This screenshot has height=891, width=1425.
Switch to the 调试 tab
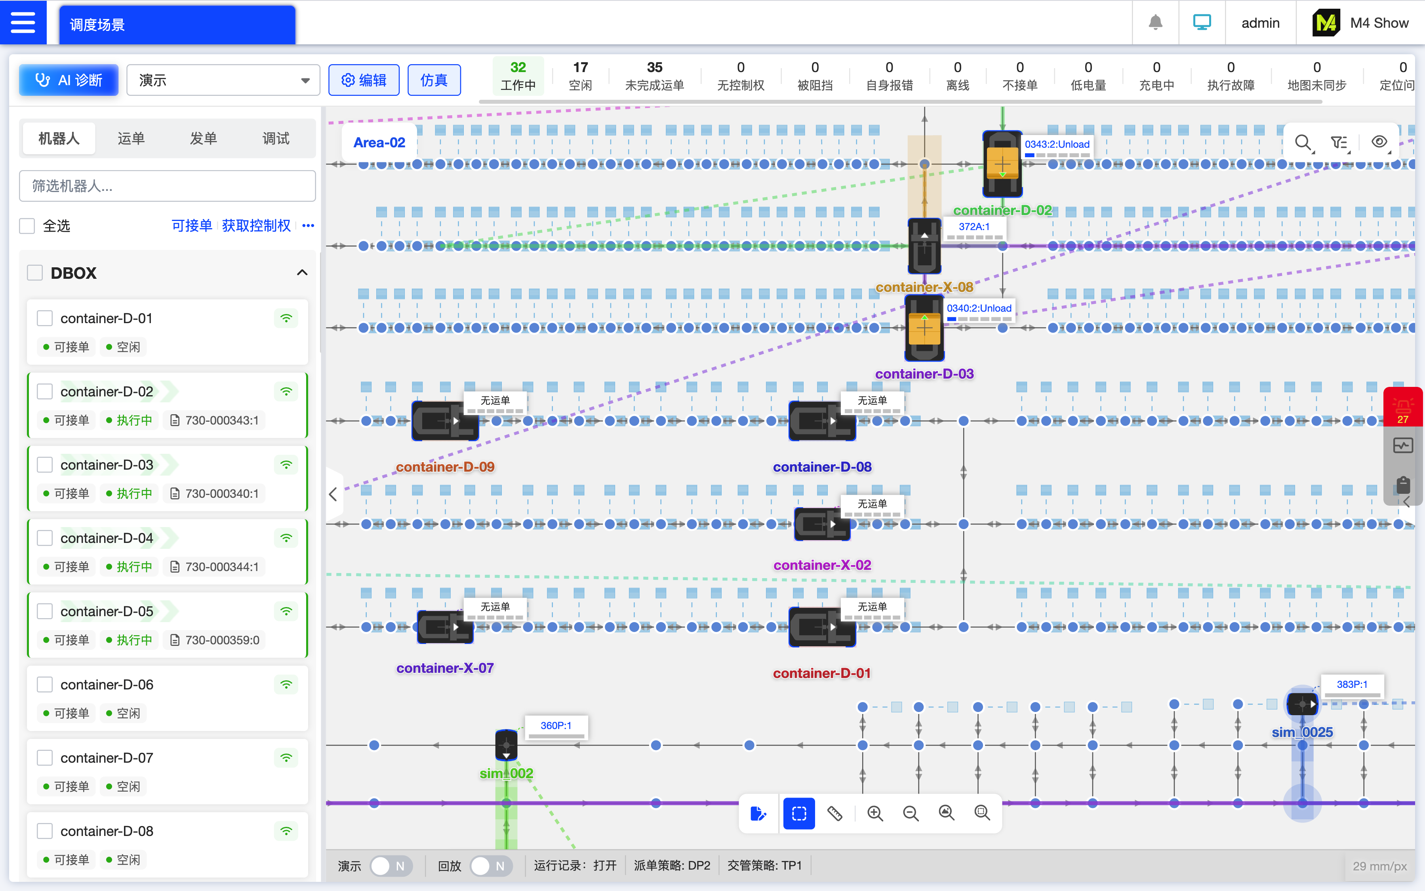tap(275, 139)
